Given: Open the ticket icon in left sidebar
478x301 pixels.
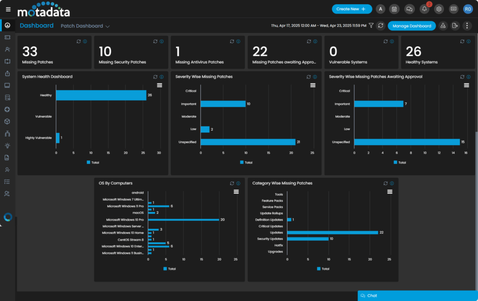Looking at the screenshot, I should (7, 37).
